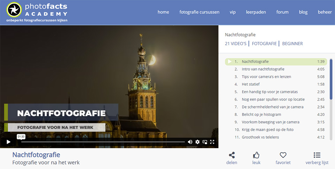This screenshot has width=335, height=169.
Task: Click the thumbs-up icon above leuk
Action: 256,155
